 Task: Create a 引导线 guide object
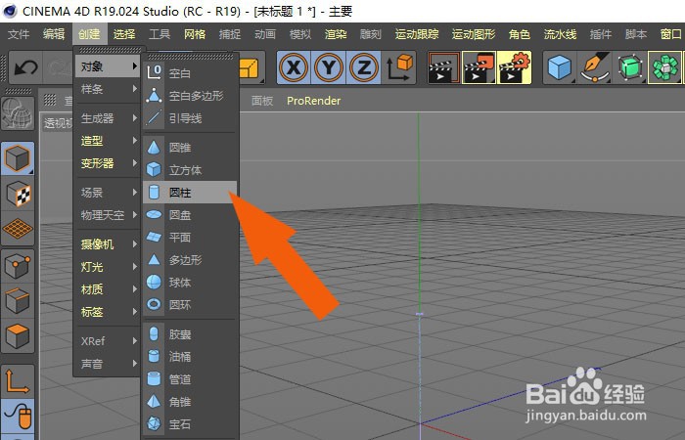[190, 118]
